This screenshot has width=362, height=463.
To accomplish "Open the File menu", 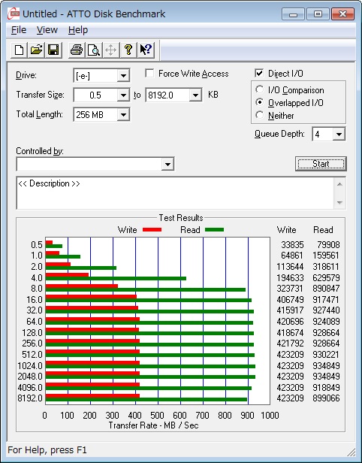I will click(19, 30).
